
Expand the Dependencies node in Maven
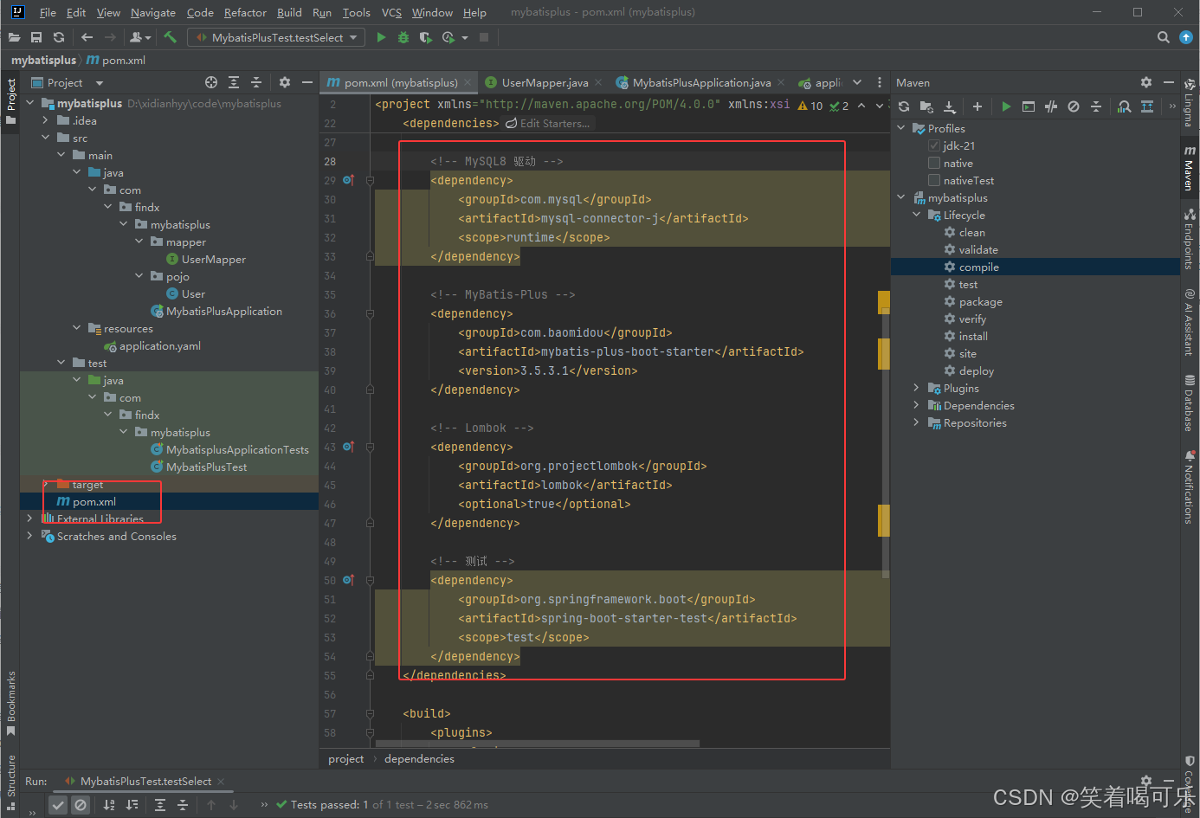[x=917, y=405]
